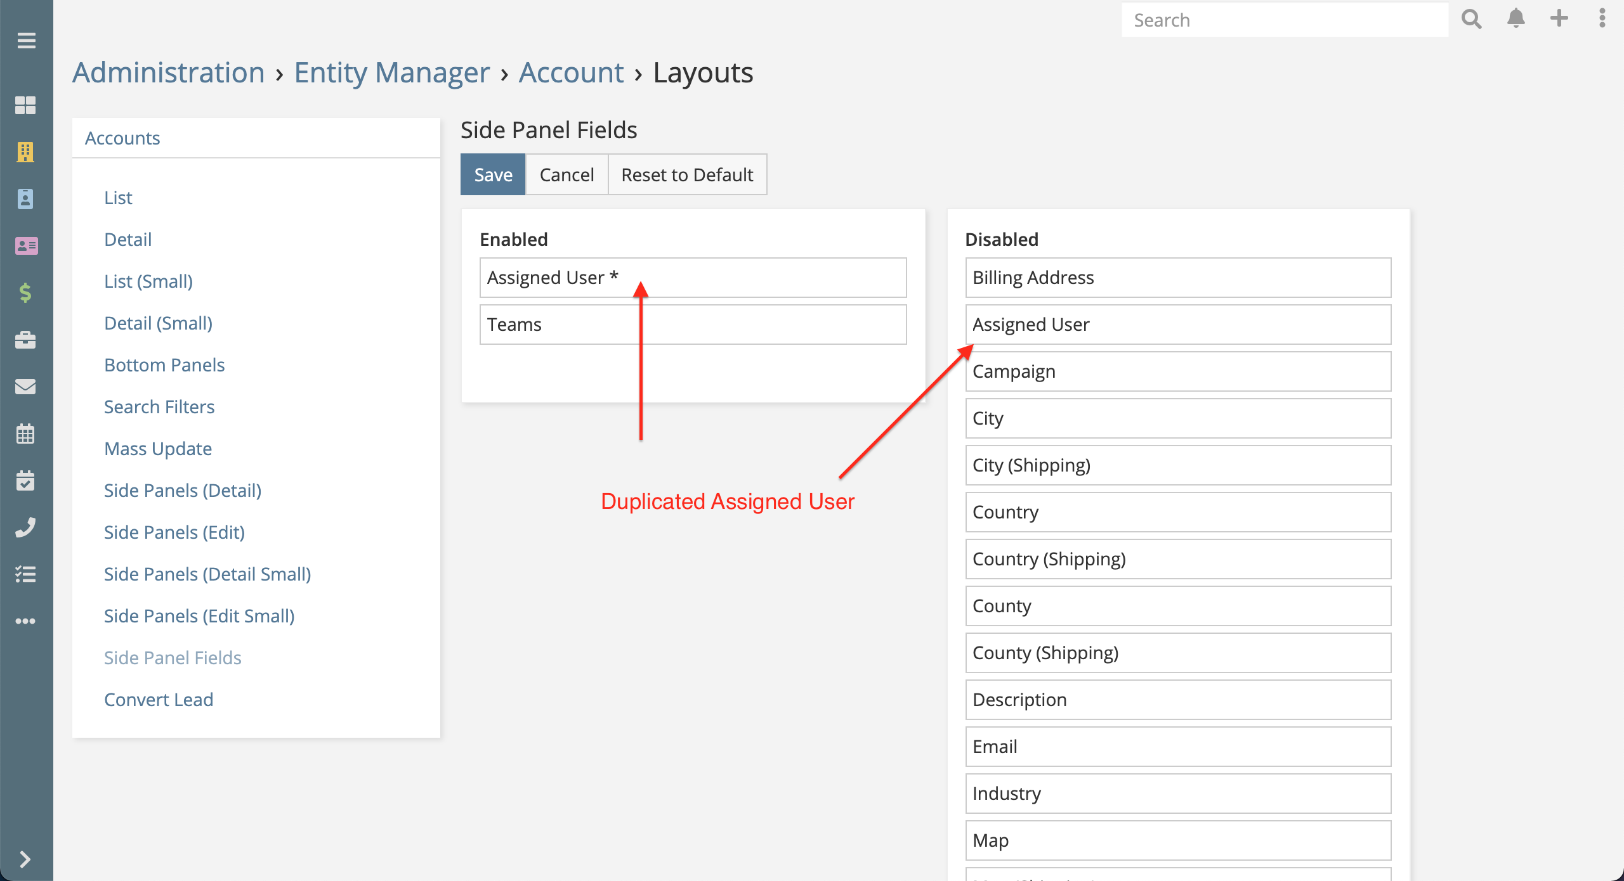Switch to the Detail layout entry
Screen dimensions: 1624x881
pyautogui.click(x=128, y=239)
